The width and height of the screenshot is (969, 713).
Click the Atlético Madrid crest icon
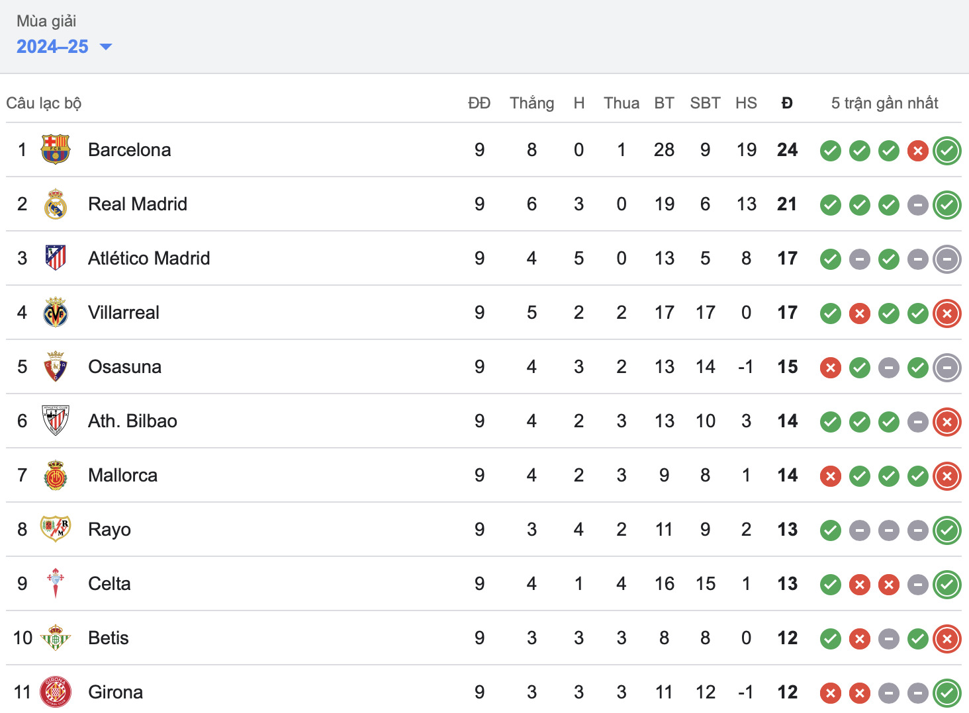click(x=56, y=258)
